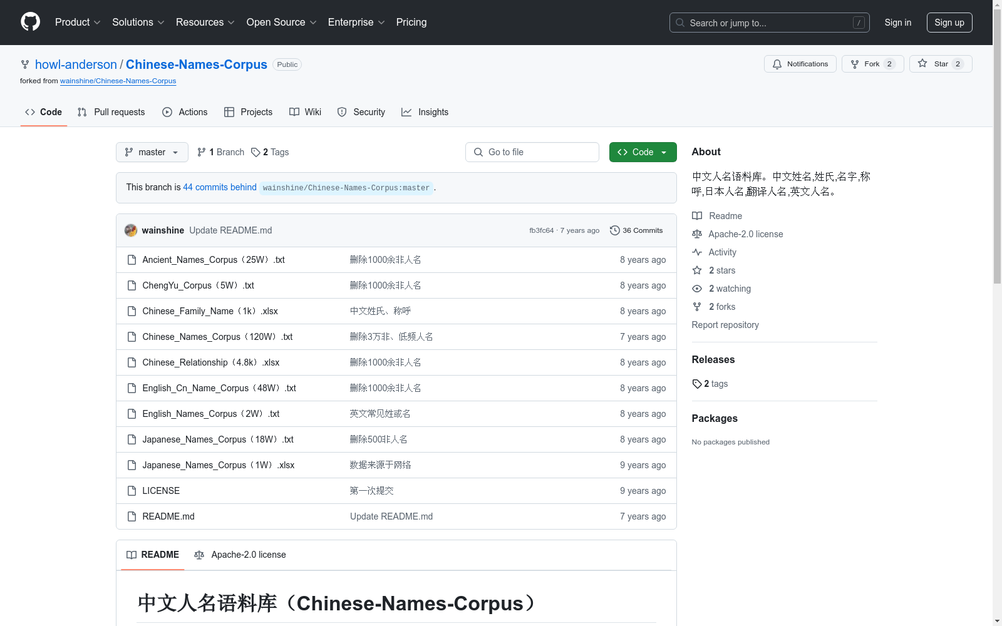This screenshot has width=1002, height=626.
Task: Open the master branch dropdown
Action: [x=152, y=152]
